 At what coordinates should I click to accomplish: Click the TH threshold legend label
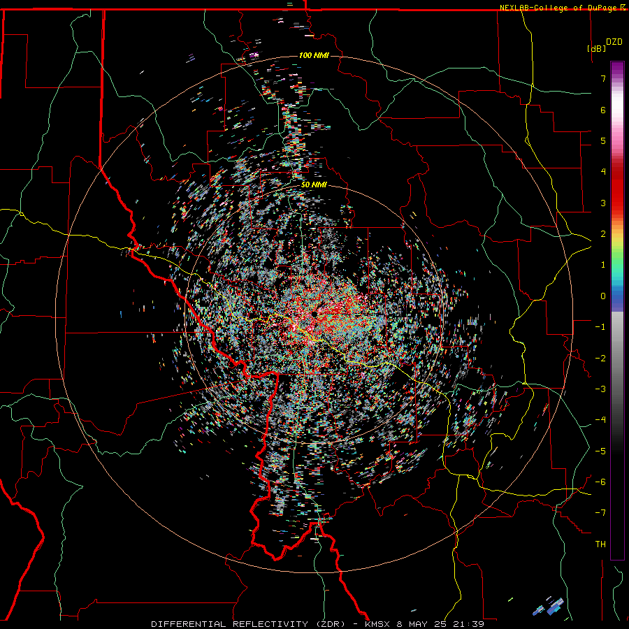600,544
